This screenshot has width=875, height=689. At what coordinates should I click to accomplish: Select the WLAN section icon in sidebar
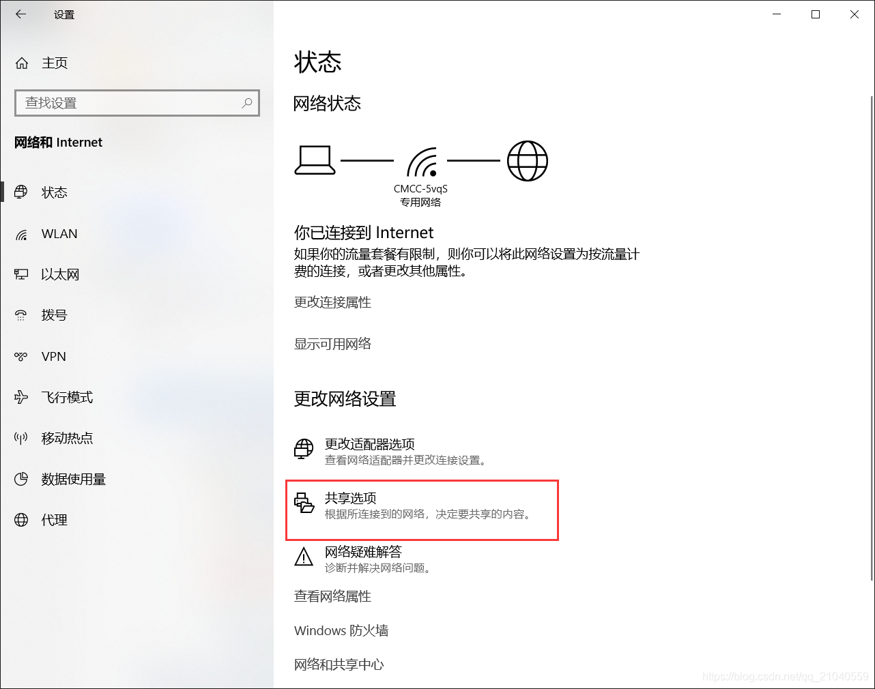(x=21, y=233)
